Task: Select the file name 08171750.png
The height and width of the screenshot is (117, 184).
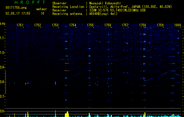Action: [x=16, y=8]
